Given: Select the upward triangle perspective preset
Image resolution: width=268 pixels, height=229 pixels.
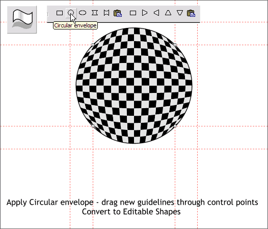Looking at the screenshot, I should [168, 13].
